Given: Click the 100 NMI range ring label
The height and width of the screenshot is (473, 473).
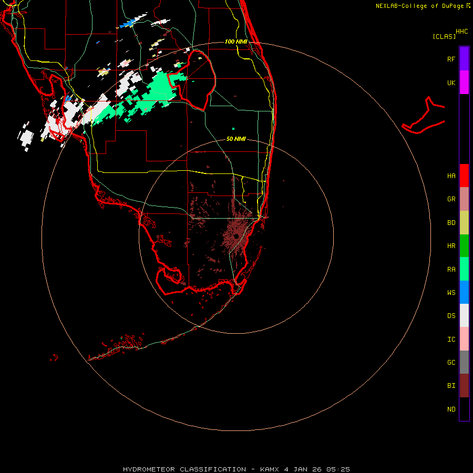Looking at the screenshot, I should (x=236, y=42).
